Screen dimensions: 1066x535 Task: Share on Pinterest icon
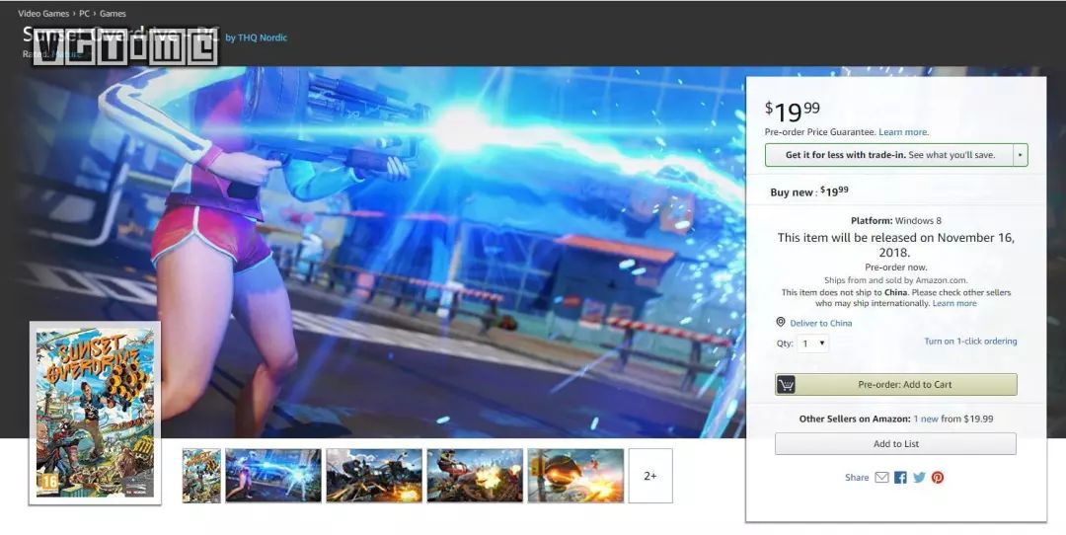pos(938,477)
